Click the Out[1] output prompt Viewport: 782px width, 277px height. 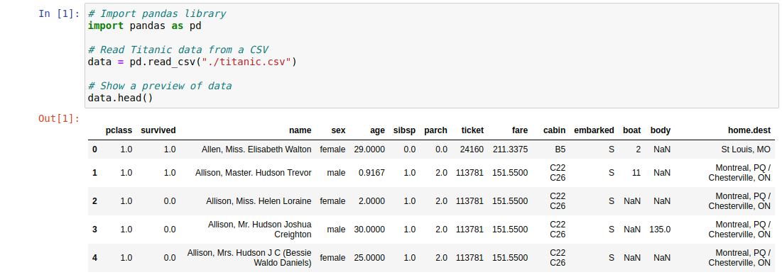(59, 118)
